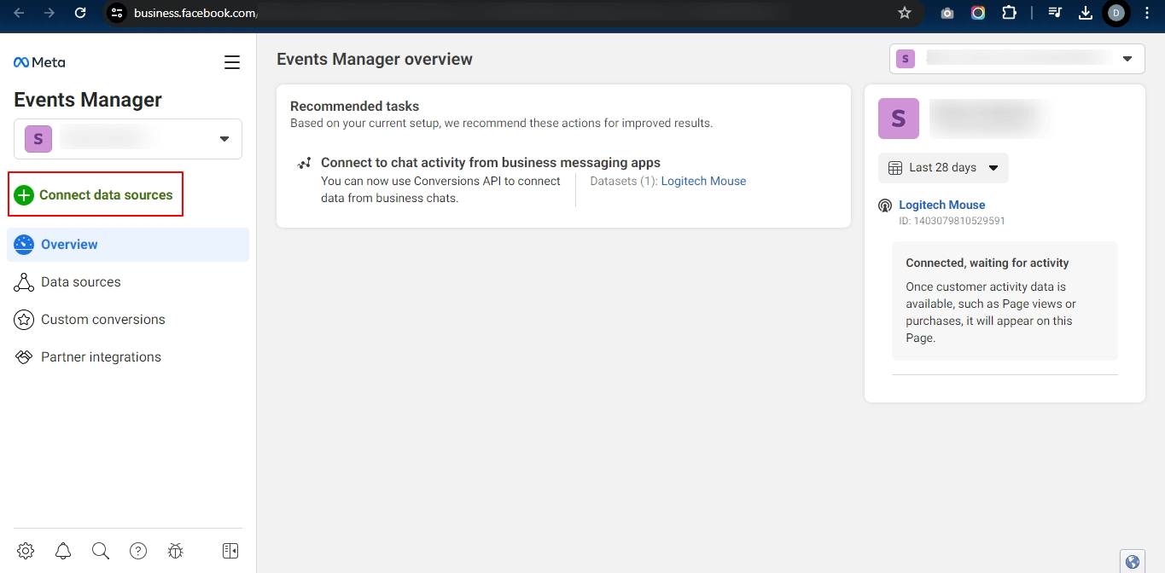
Task: Click the Events Manager sidebar title
Action: [x=88, y=100]
